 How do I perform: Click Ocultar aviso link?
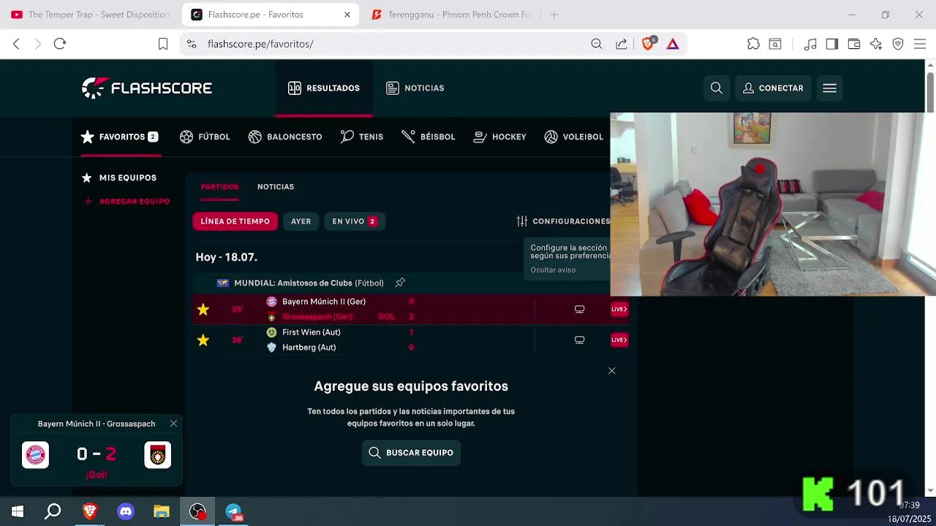pos(553,270)
